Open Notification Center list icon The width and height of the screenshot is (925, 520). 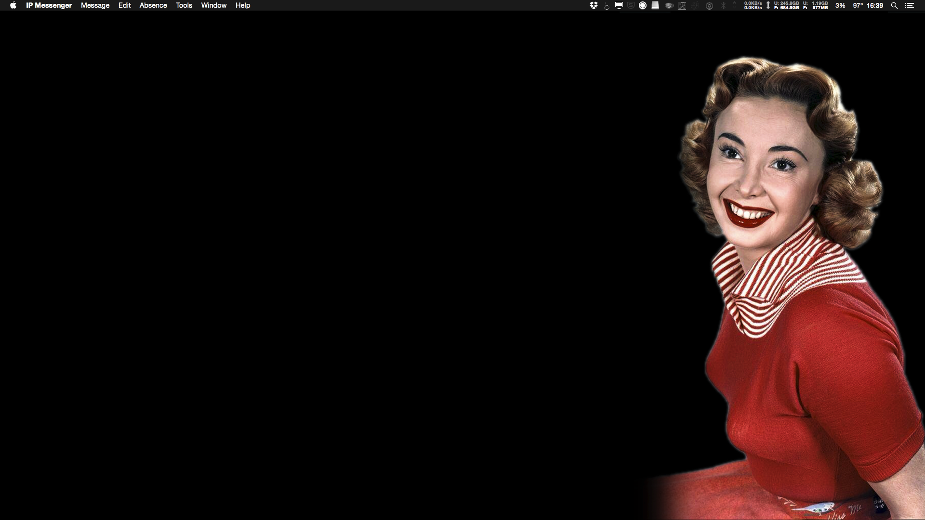[910, 5]
